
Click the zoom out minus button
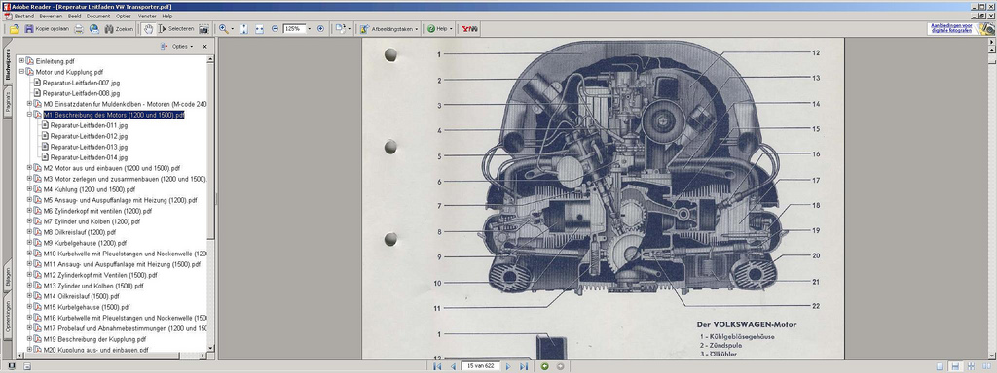(275, 29)
